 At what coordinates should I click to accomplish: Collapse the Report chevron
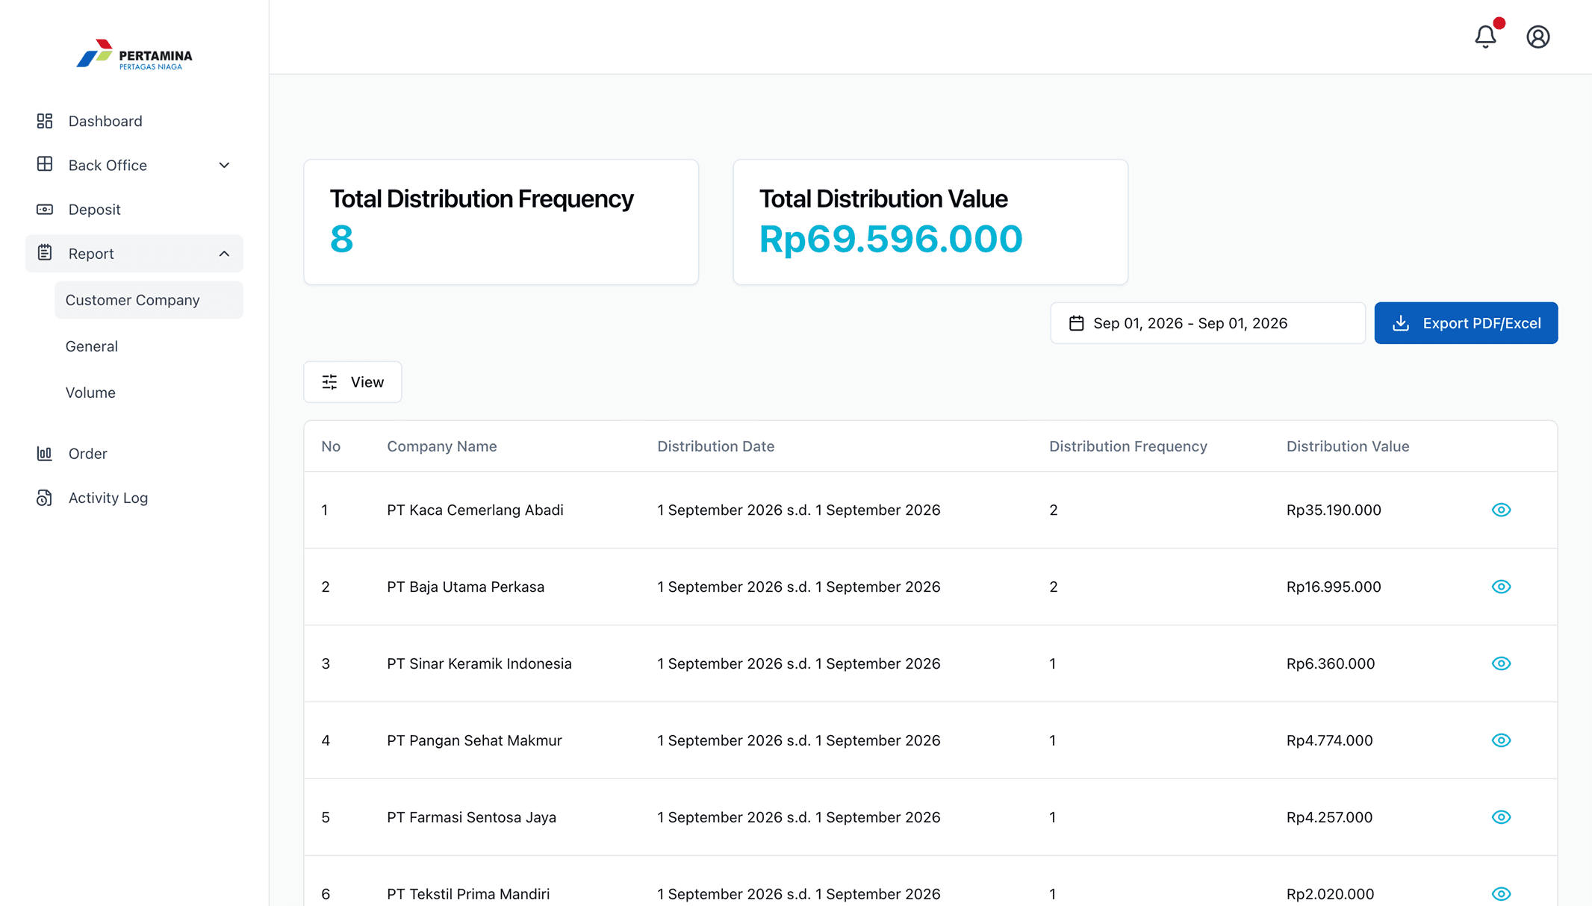224,254
